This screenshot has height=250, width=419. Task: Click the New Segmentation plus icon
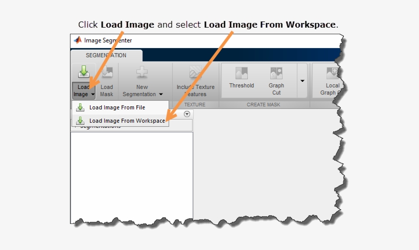[142, 72]
